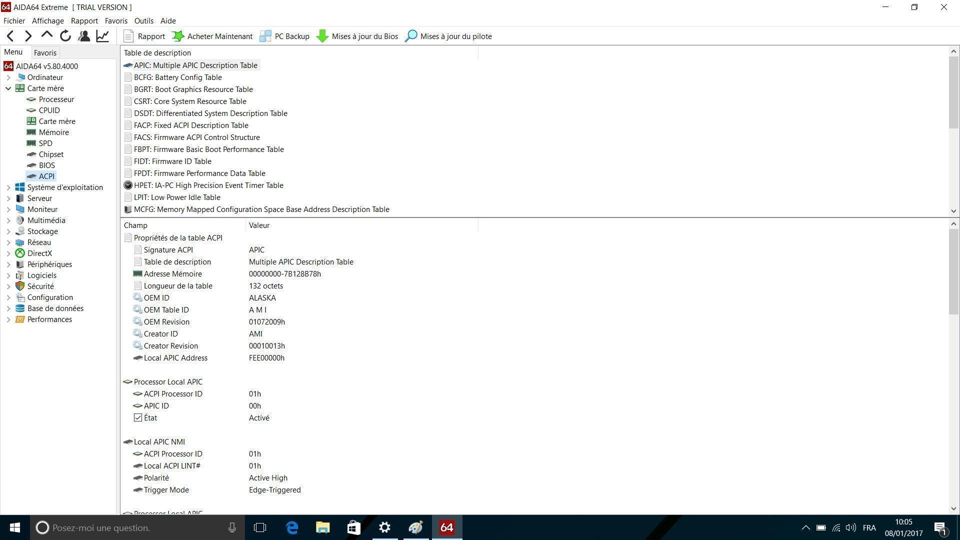Expand the Stockage tree node
The height and width of the screenshot is (540, 960).
tap(8, 231)
